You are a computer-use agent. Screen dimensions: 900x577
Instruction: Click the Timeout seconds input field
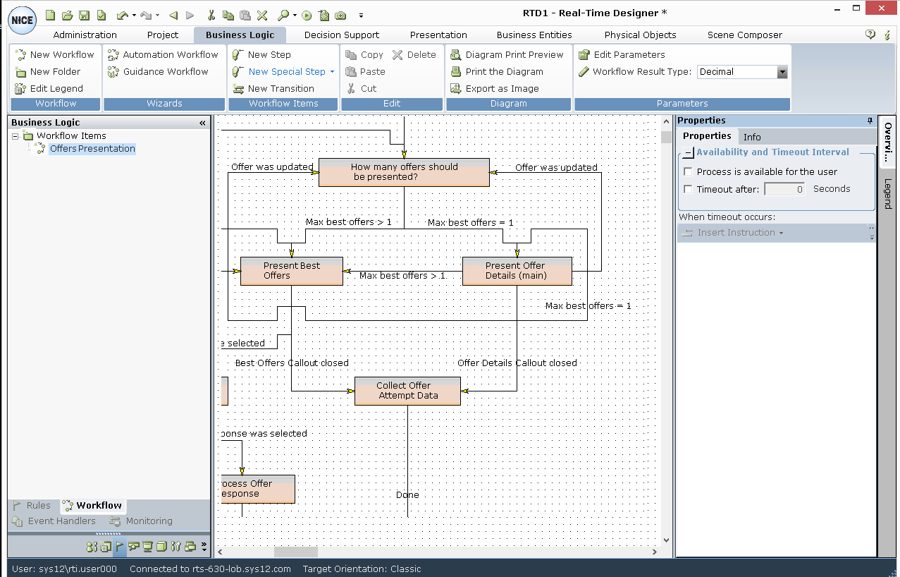coord(784,189)
